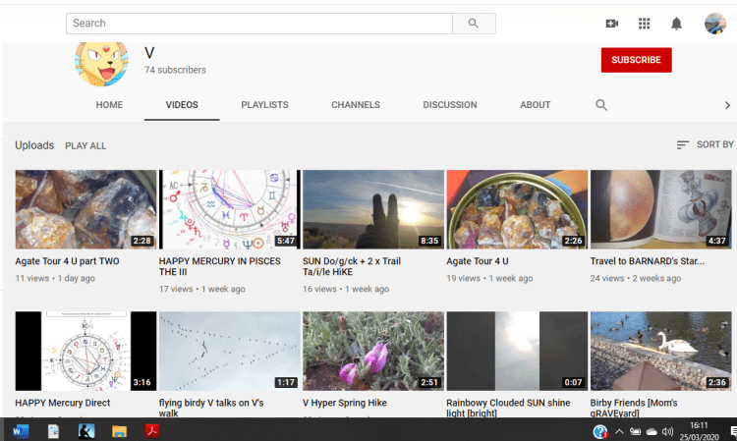
Task: Click into the Search input field
Action: tap(259, 24)
